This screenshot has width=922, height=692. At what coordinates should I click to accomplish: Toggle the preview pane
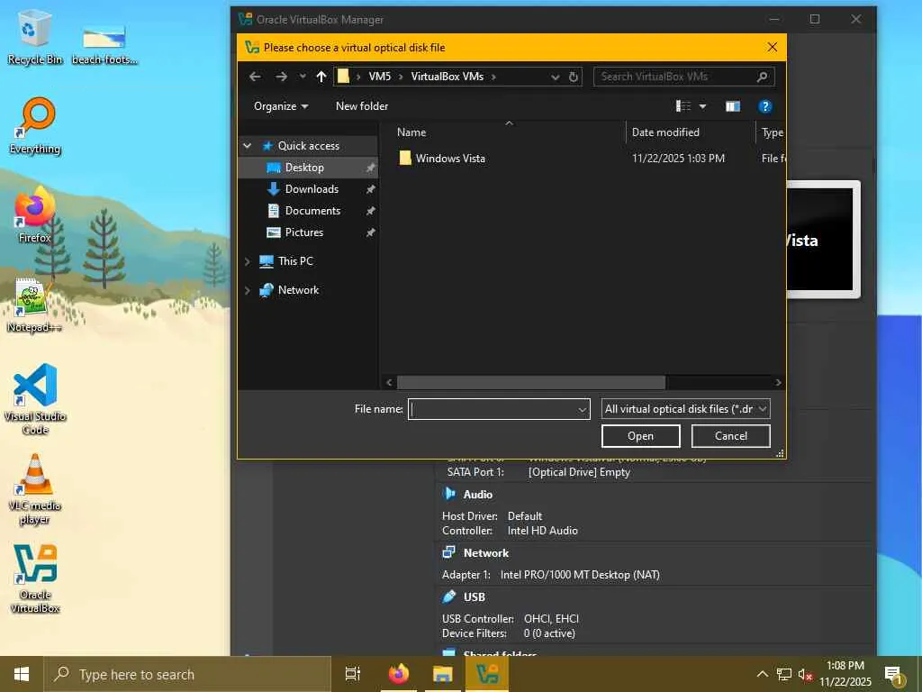coord(733,106)
